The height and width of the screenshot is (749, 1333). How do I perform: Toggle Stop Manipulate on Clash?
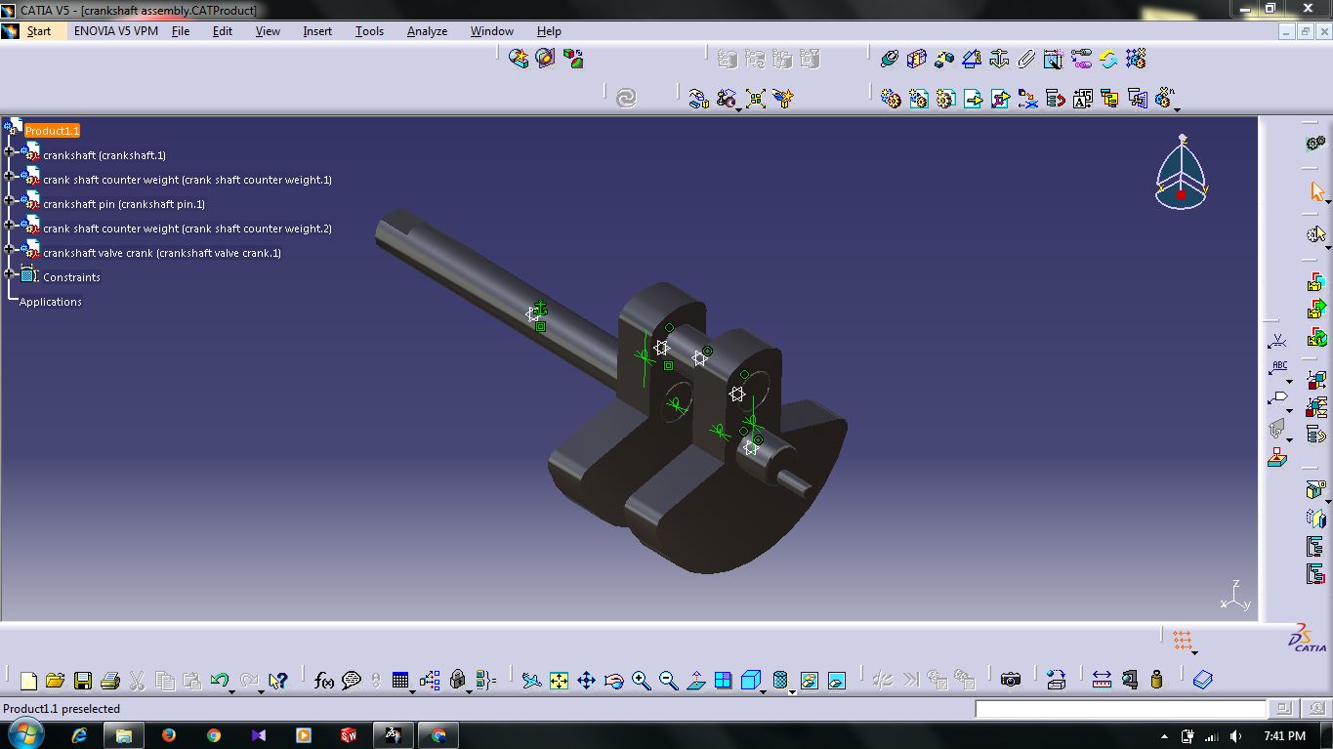point(782,99)
